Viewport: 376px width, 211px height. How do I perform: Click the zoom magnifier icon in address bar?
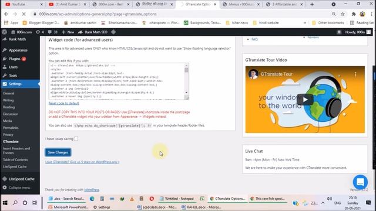pos(334,14)
